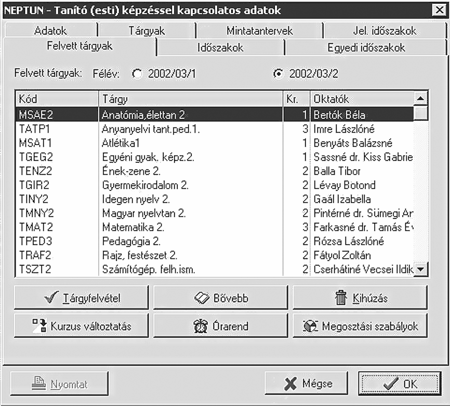Image resolution: width=450 pixels, height=406 pixels.
Task: Switch to the Adatok tab
Action: (x=50, y=31)
